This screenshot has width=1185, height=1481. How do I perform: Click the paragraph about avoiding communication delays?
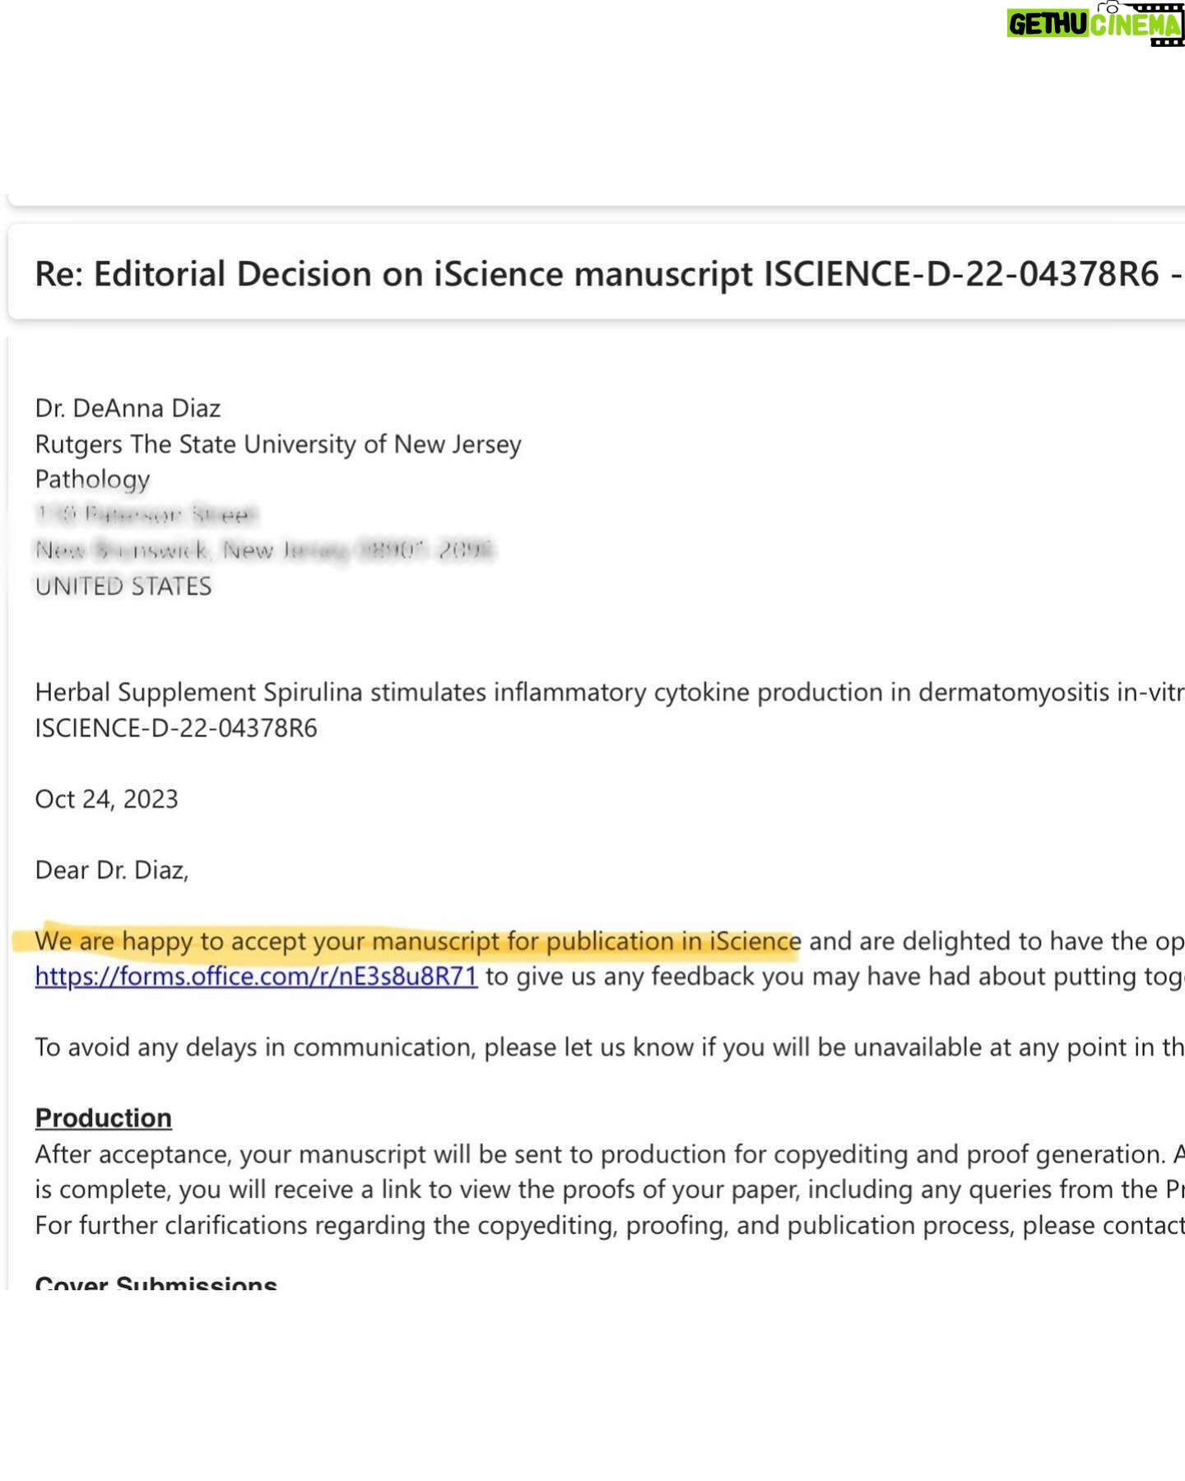click(607, 1047)
